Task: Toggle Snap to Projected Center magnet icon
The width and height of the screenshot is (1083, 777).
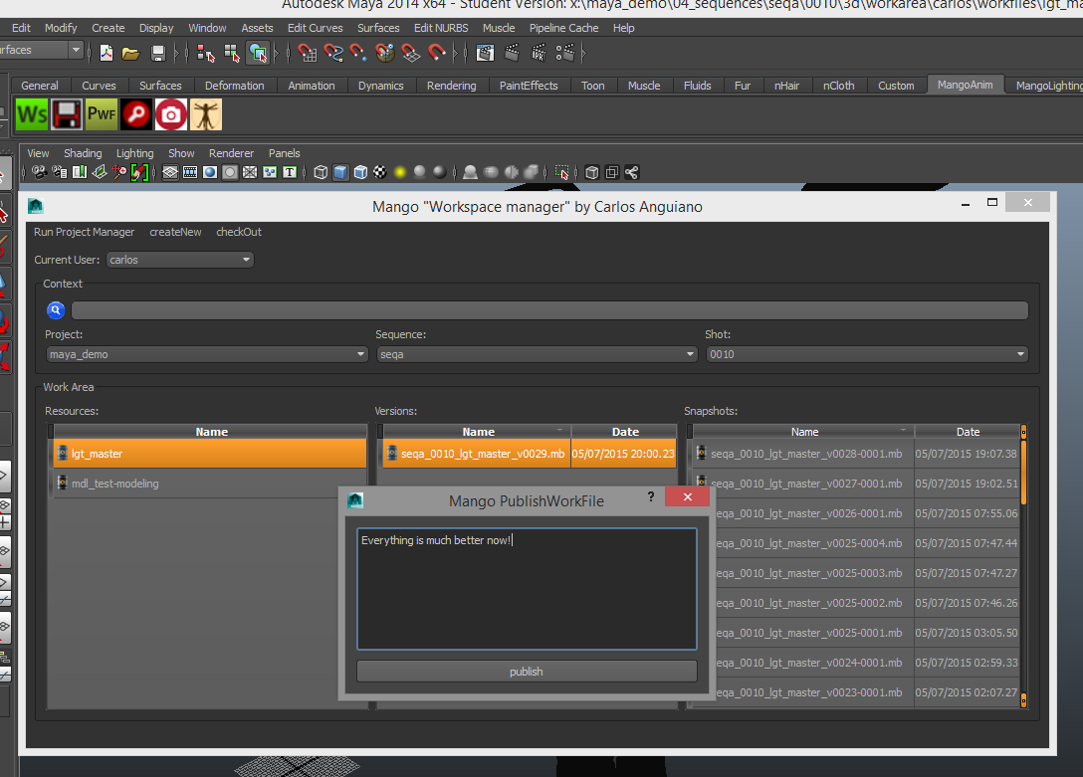Action: pyautogui.click(x=384, y=53)
